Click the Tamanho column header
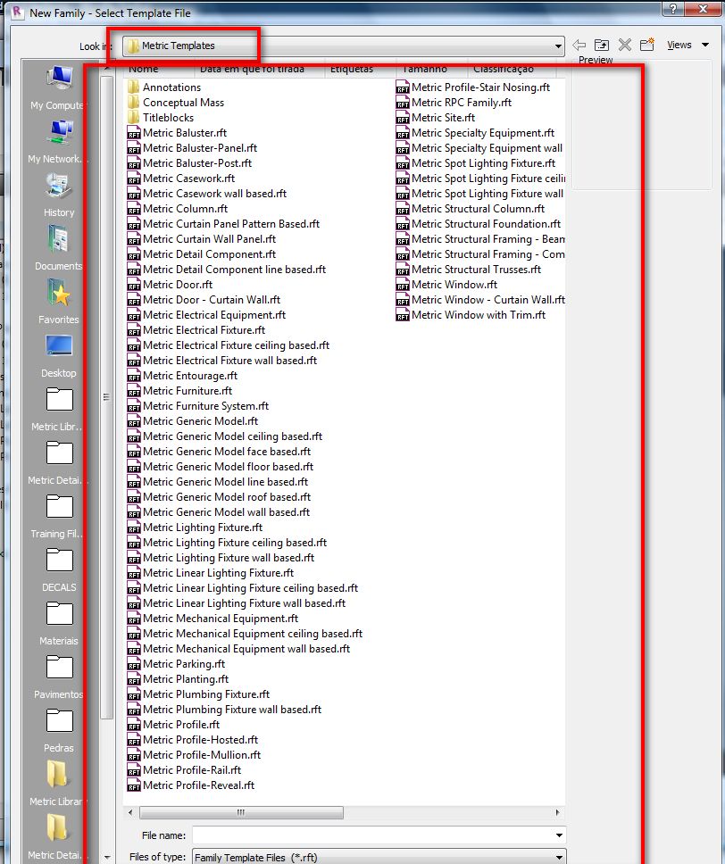 click(431, 69)
